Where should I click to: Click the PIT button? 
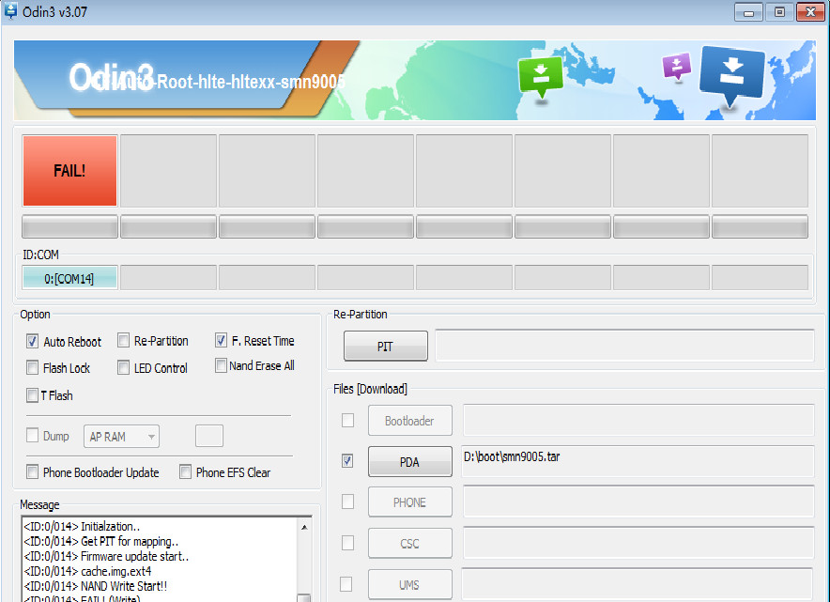(x=385, y=346)
